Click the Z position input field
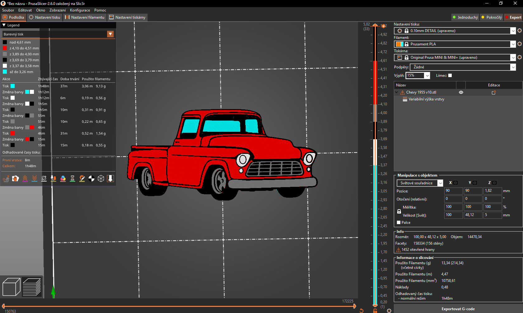Viewport: 523px width, 313px height. click(x=492, y=191)
